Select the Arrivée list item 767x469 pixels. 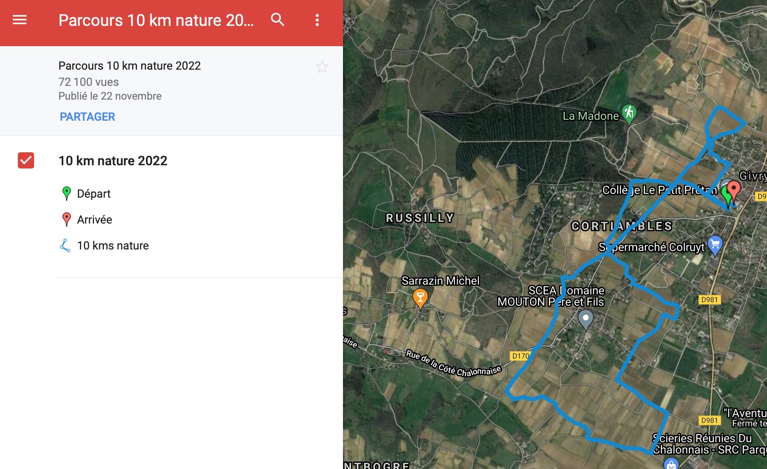pyautogui.click(x=94, y=220)
